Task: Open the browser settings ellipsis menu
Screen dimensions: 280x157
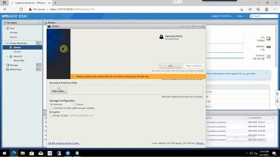Action: tap(275, 9)
